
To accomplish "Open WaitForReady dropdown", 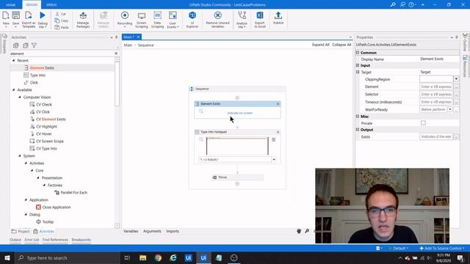I will point(450,109).
